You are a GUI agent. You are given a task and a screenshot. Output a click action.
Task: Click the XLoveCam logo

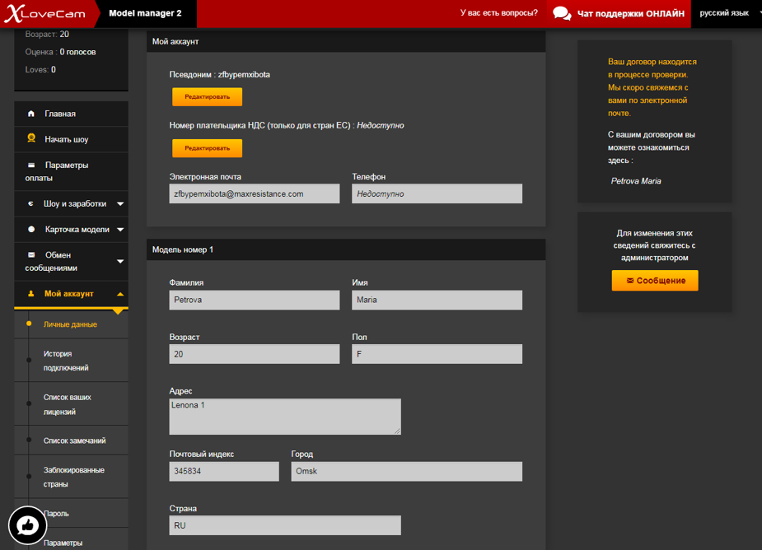[44, 14]
